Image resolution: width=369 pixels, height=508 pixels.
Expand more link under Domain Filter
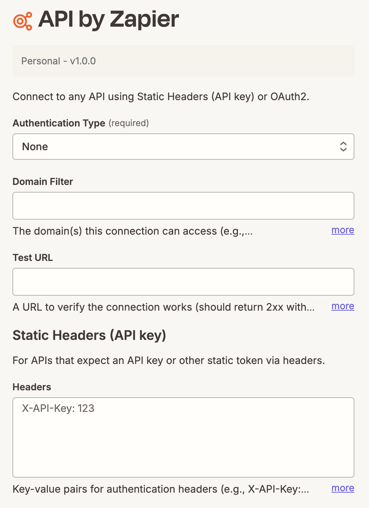(x=343, y=230)
